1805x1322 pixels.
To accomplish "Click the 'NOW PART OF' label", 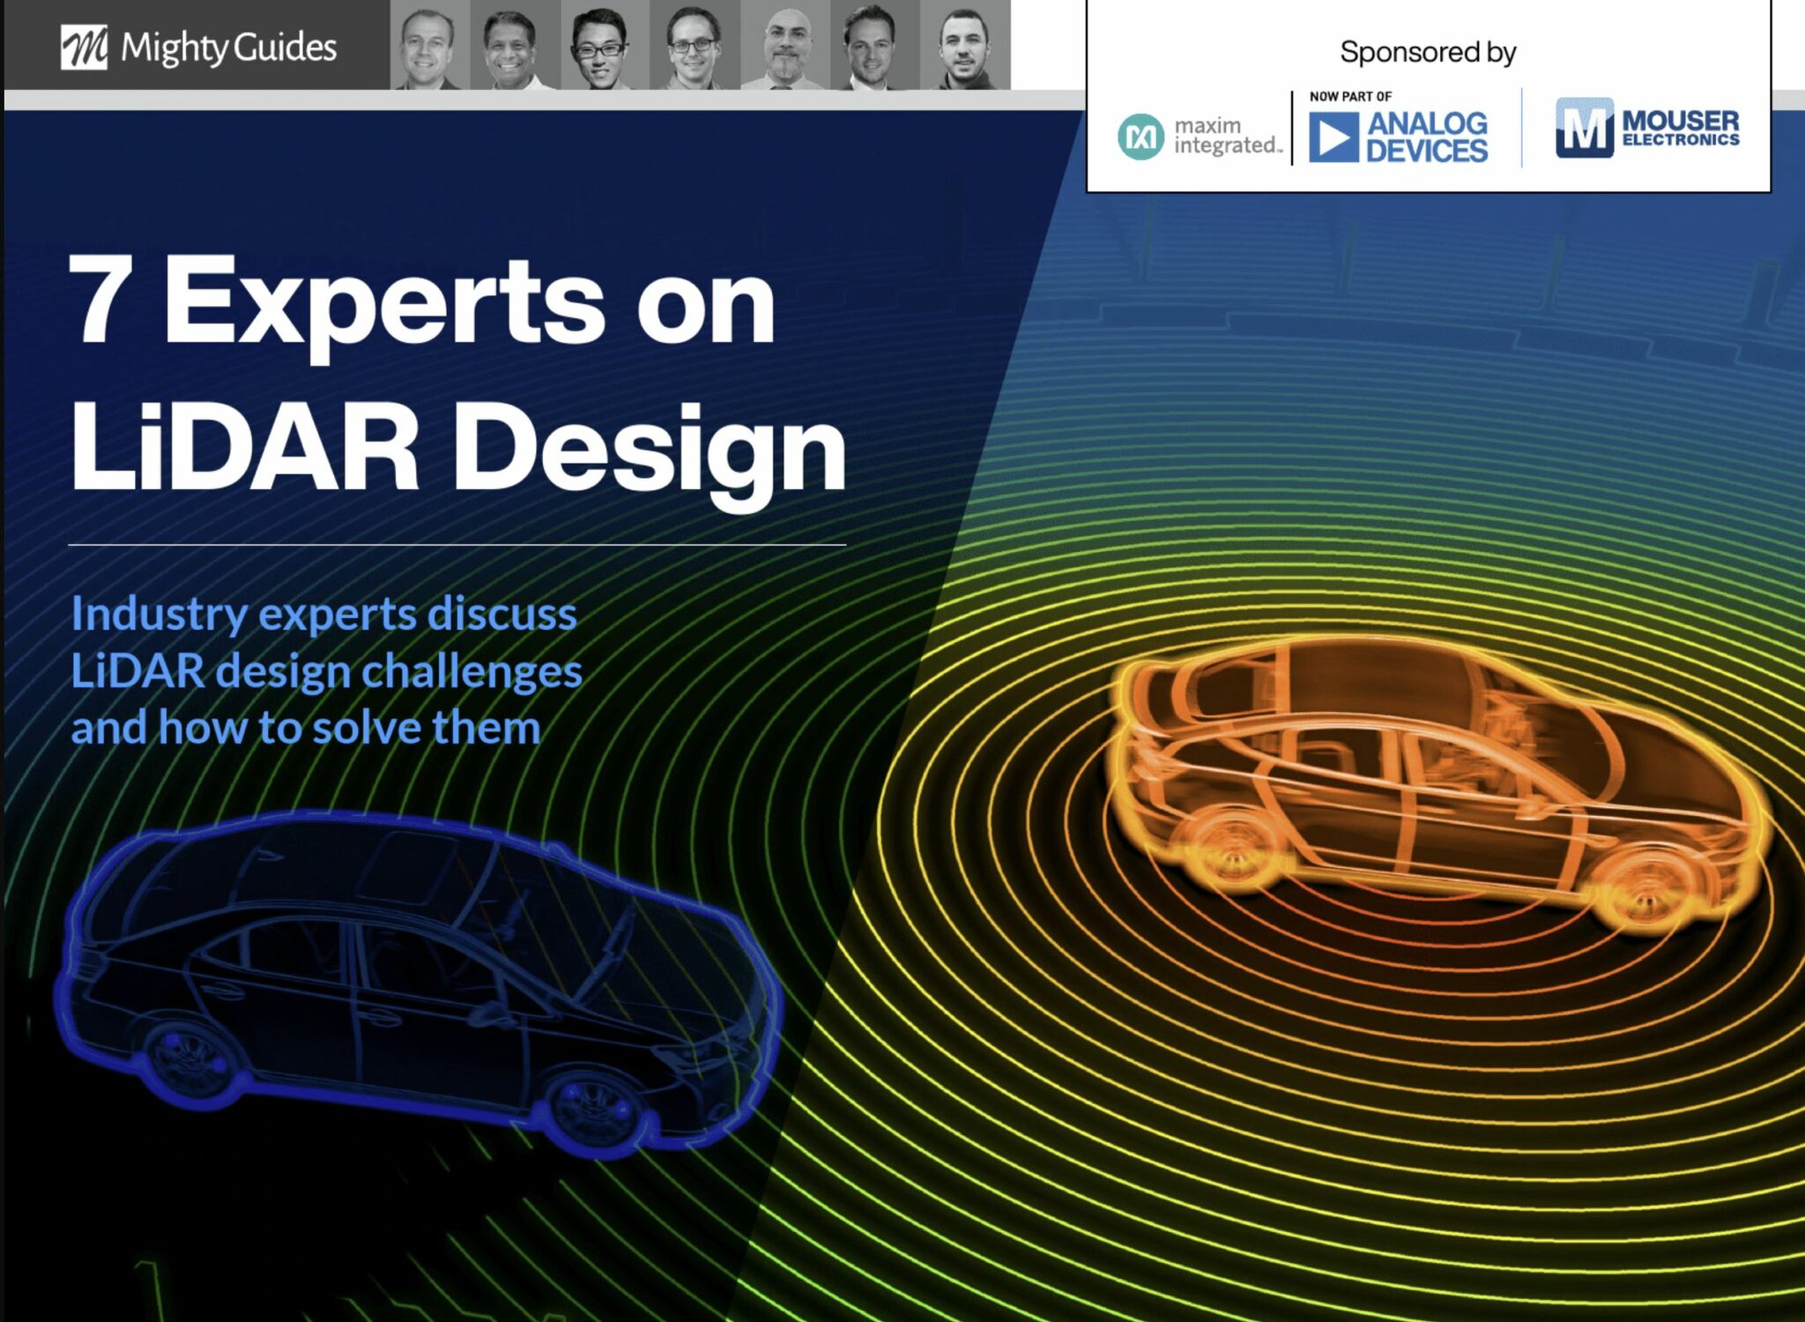I will [x=1350, y=96].
